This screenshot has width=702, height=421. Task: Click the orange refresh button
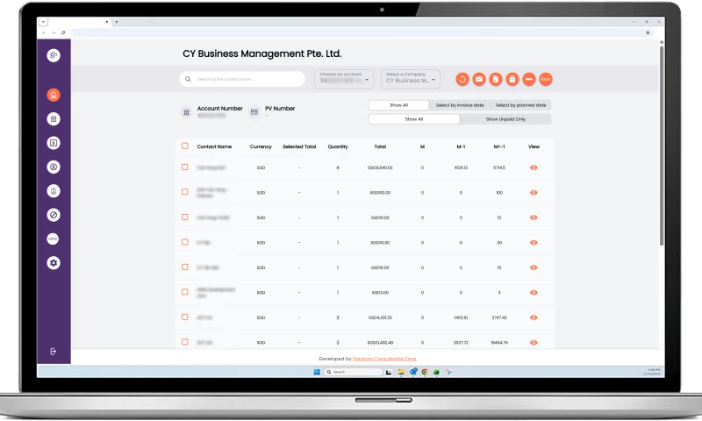click(462, 79)
